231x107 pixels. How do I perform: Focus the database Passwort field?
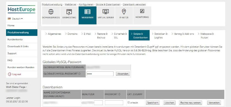pos(114,103)
